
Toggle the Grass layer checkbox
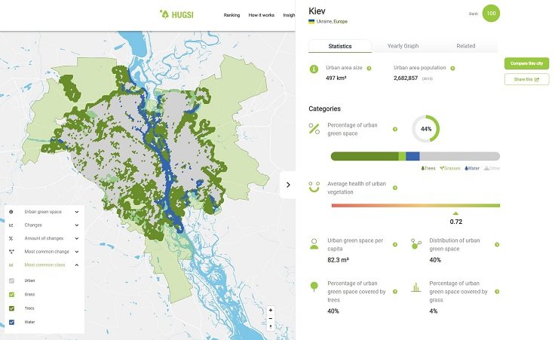pos(11,294)
